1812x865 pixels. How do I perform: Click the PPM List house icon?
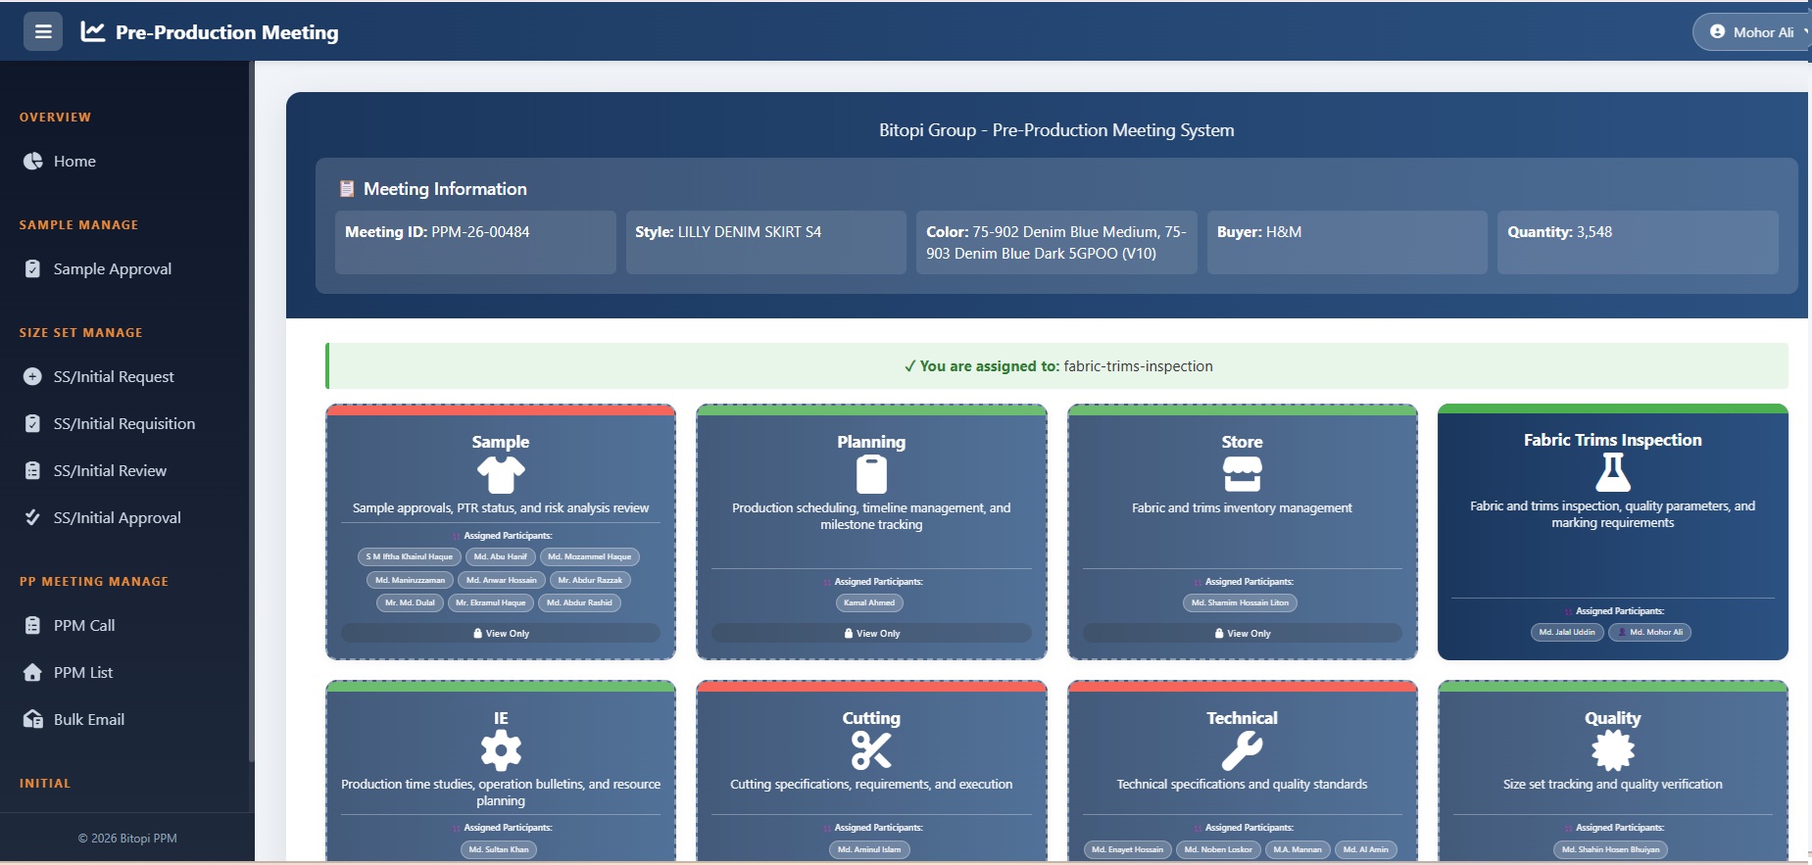tap(32, 672)
